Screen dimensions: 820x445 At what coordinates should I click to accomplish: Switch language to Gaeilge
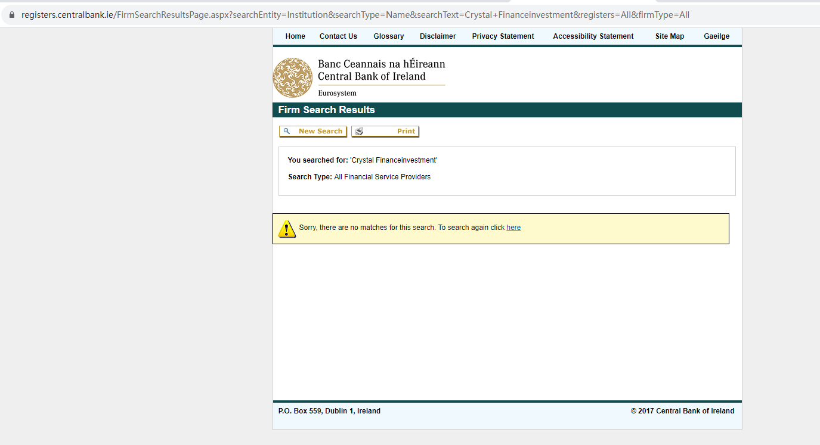click(x=716, y=36)
